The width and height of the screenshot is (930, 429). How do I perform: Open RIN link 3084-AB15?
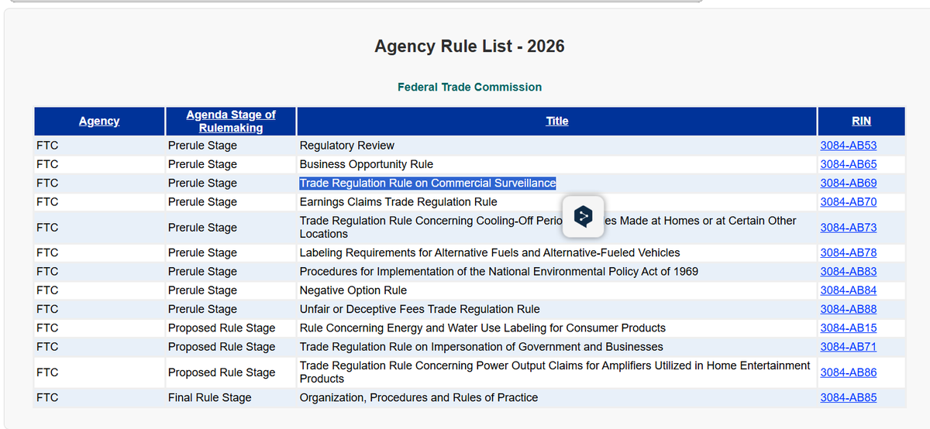pyautogui.click(x=849, y=328)
